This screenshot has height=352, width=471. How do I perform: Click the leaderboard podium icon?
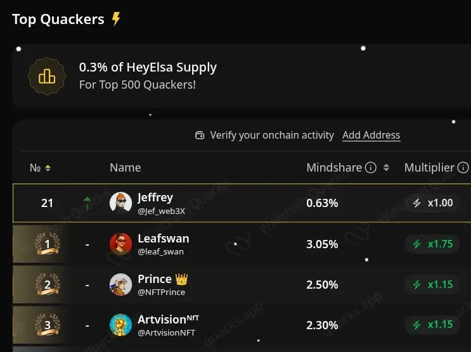(46, 77)
